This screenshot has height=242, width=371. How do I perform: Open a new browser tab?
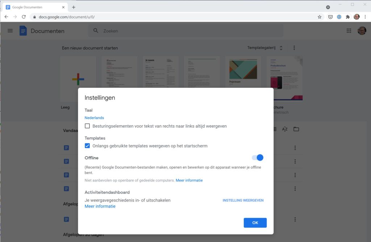74,7
